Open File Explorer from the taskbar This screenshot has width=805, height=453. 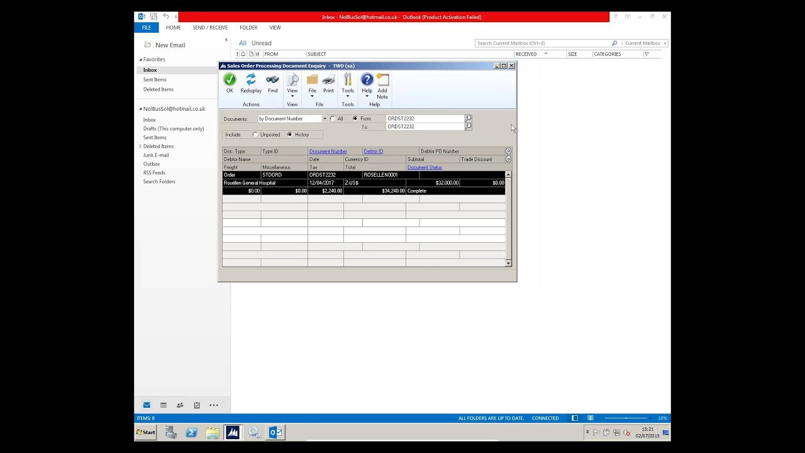213,432
